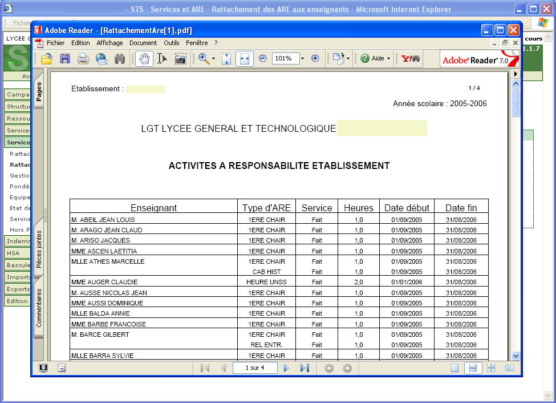The width and height of the screenshot is (556, 403).
Task: Go to the first page
Action: (205, 368)
